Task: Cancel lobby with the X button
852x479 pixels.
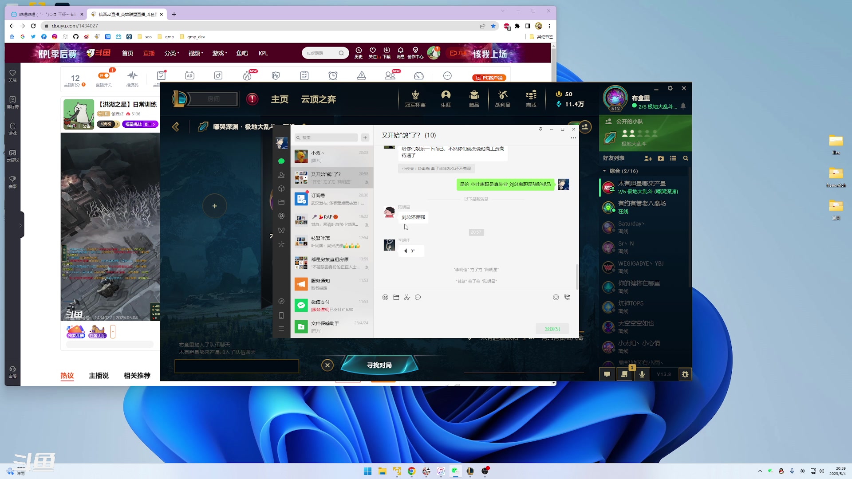Action: (327, 365)
